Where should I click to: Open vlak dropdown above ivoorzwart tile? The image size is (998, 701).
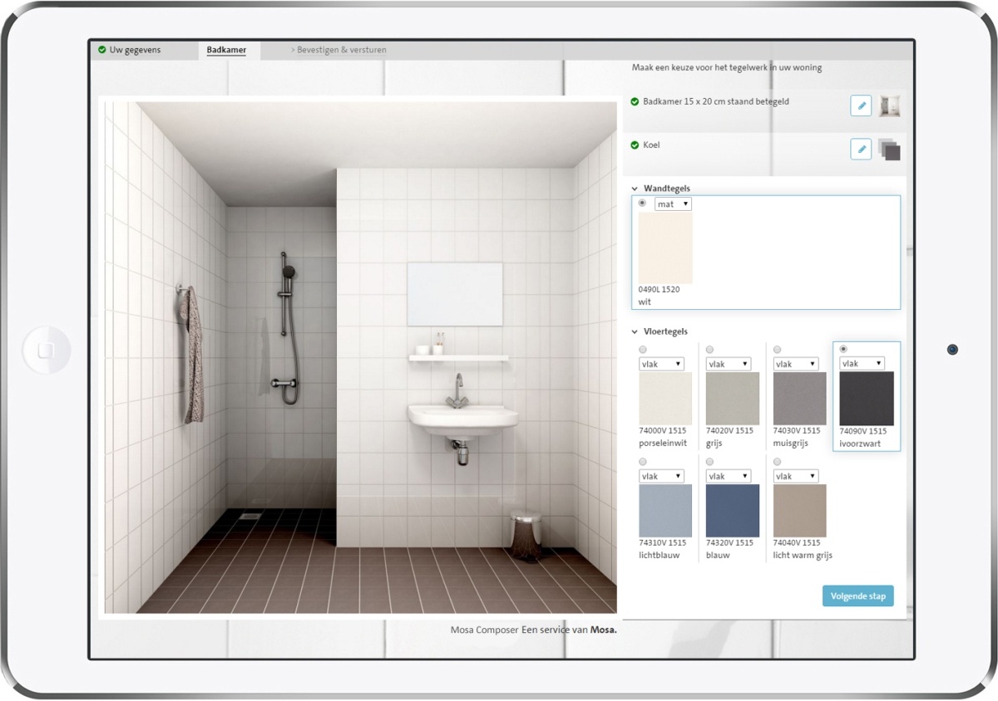tap(862, 363)
